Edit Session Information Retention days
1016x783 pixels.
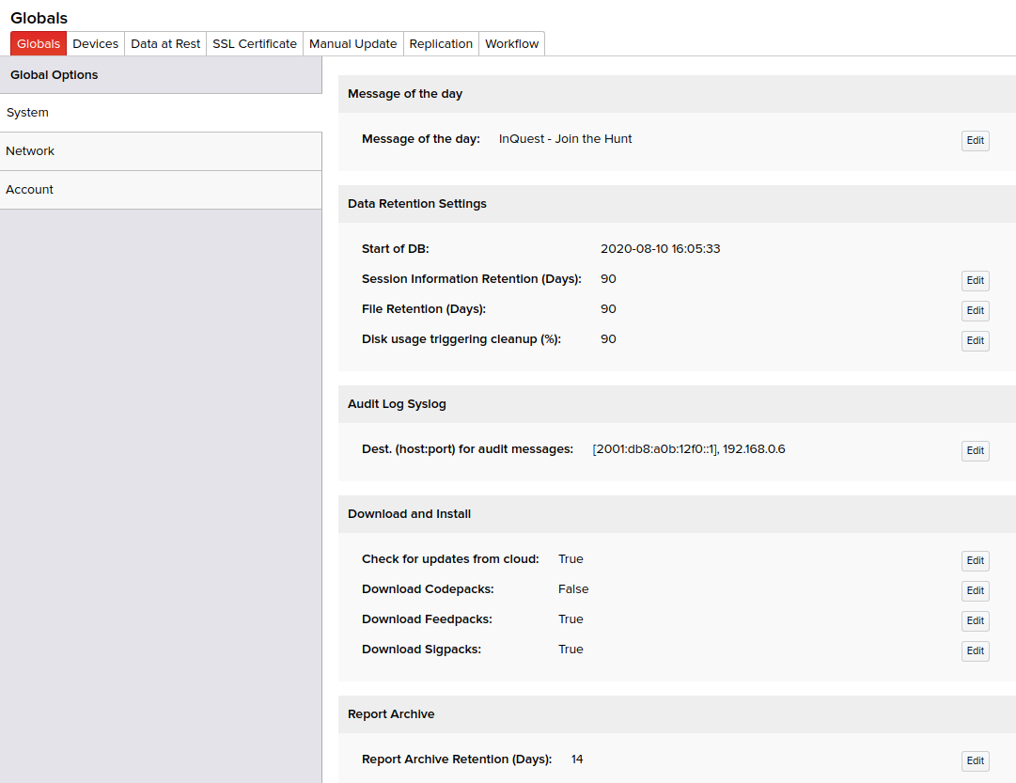click(x=975, y=281)
